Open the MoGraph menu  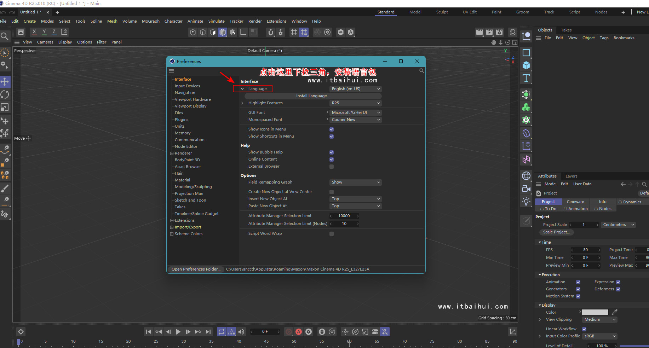pyautogui.click(x=150, y=21)
